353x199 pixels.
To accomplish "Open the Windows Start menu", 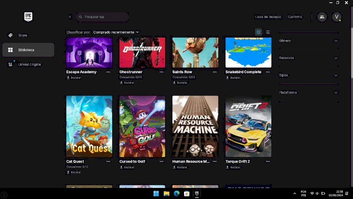I will point(156,194).
